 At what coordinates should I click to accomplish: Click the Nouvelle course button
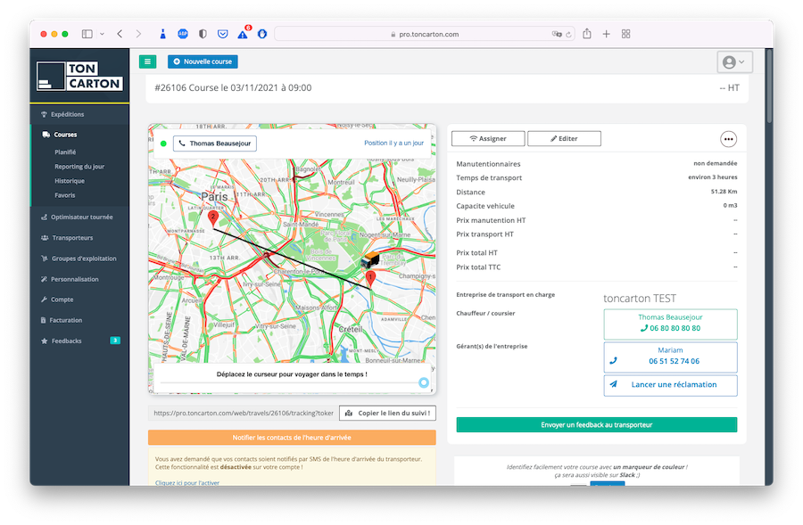203,62
